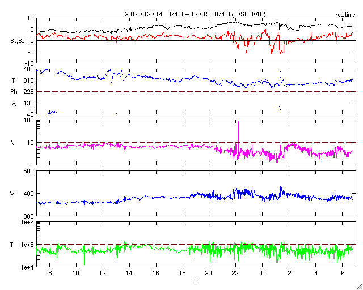Click the 'realtime' label at top right

click(x=345, y=15)
